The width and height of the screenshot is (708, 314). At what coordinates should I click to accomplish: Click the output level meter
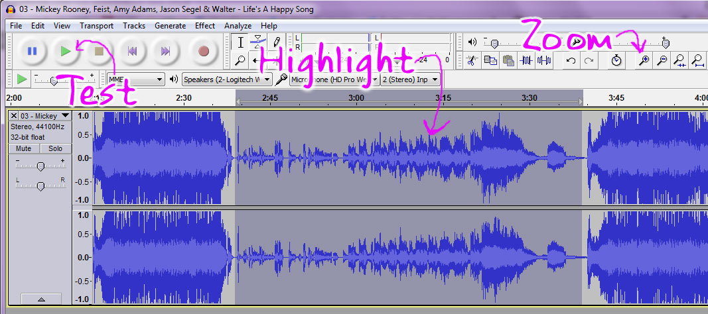pos(331,43)
